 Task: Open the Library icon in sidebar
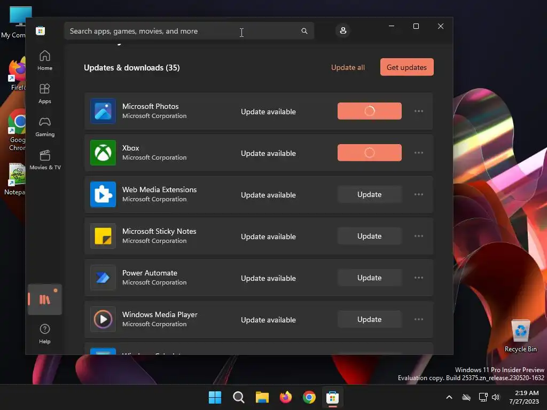point(45,299)
